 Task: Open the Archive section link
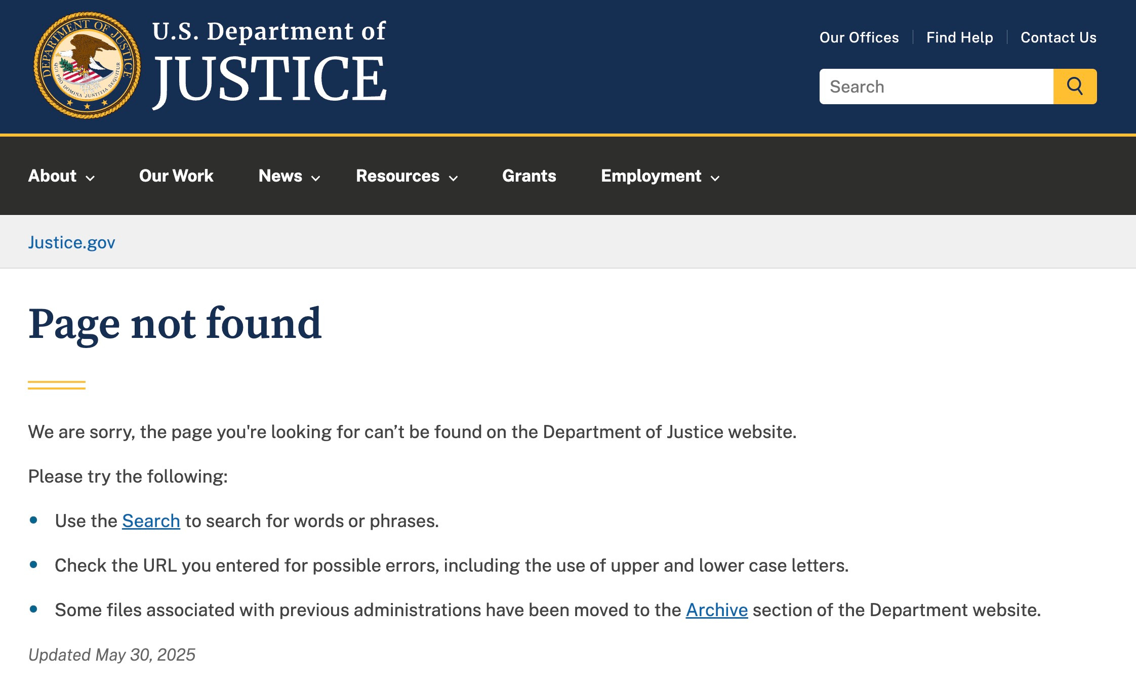click(716, 610)
